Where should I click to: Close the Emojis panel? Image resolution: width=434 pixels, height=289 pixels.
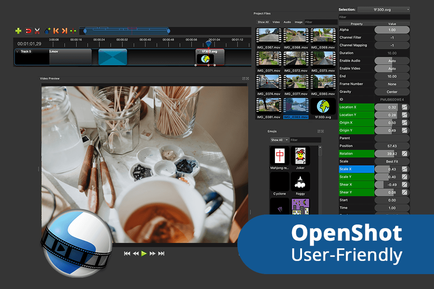coord(322,131)
